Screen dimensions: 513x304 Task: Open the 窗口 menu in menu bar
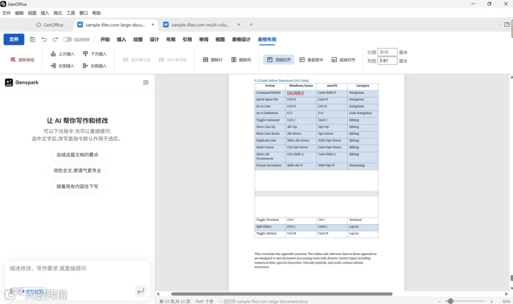pos(83,13)
